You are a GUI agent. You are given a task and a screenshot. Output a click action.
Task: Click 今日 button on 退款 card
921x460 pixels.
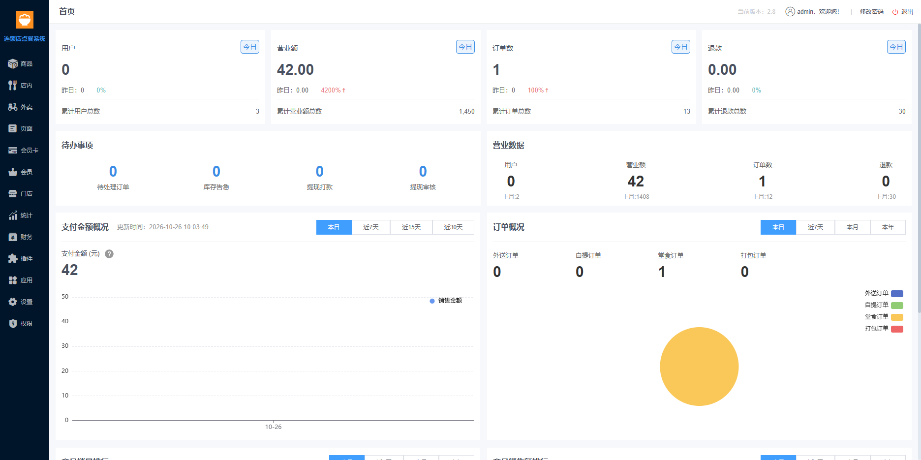[x=896, y=47]
